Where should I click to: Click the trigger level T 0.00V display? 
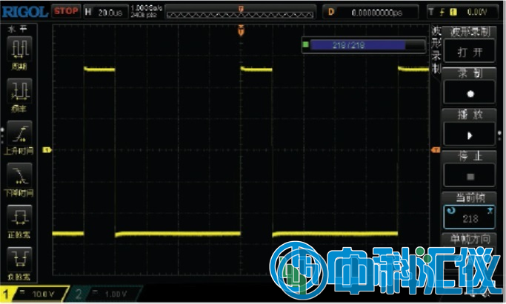(x=467, y=11)
